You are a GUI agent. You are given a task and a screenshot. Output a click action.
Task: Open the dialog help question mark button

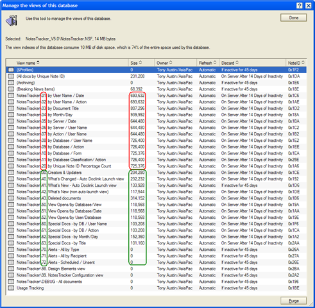pos(300,5)
